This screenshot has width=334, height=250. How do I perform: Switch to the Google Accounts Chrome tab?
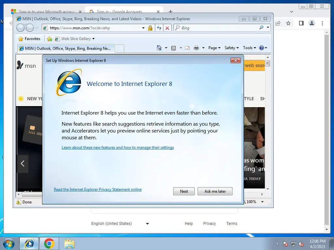click(x=124, y=11)
